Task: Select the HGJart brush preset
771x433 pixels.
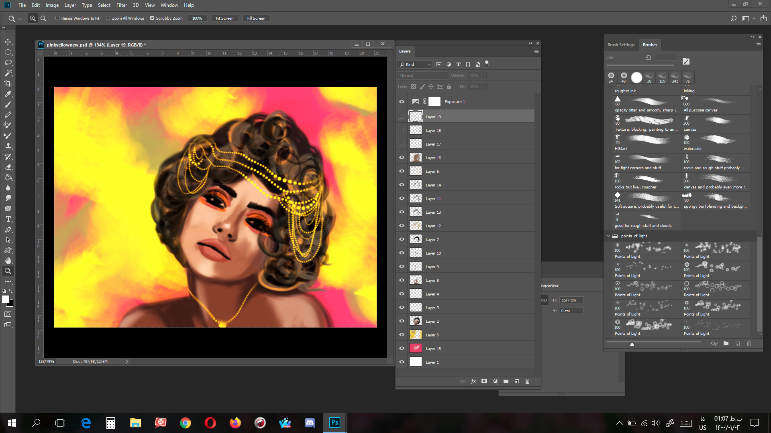Action: pos(646,144)
